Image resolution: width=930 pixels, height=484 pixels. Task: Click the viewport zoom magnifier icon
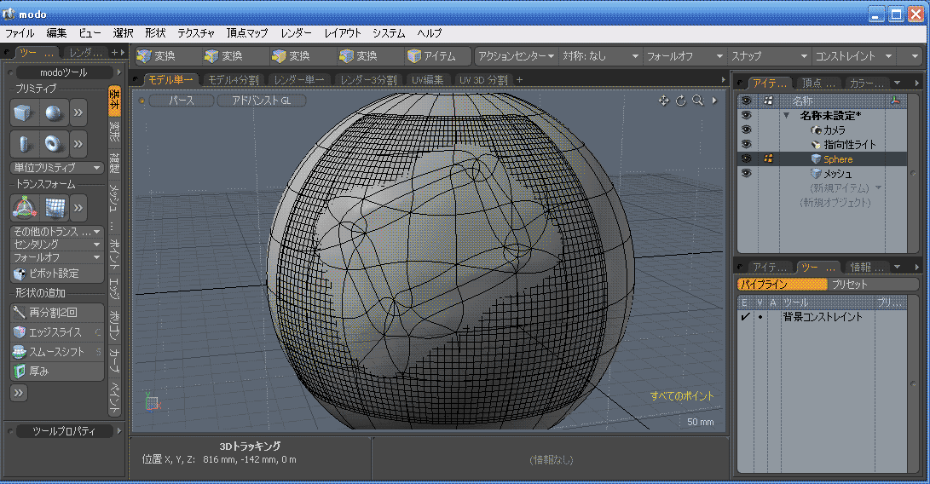coord(697,101)
